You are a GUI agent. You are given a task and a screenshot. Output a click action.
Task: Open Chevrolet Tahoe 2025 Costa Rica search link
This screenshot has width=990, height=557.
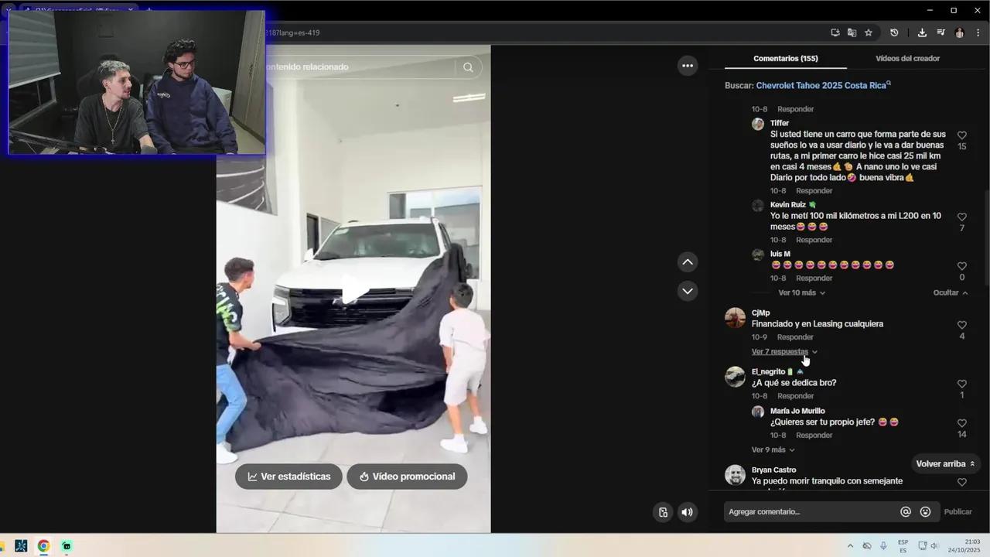(x=823, y=85)
